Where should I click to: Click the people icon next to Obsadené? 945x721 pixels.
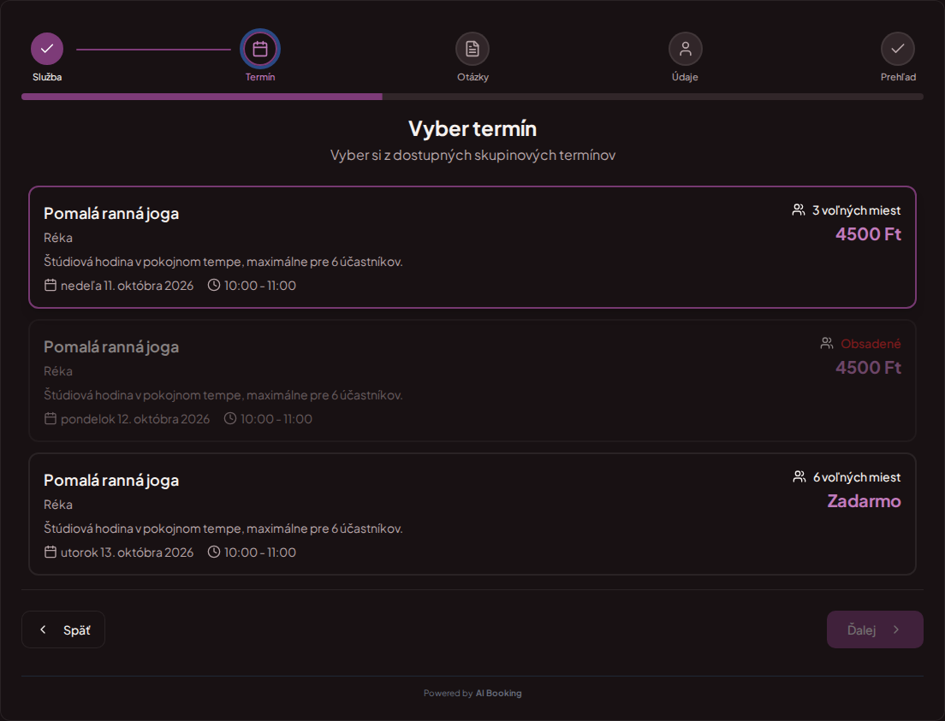tap(827, 344)
